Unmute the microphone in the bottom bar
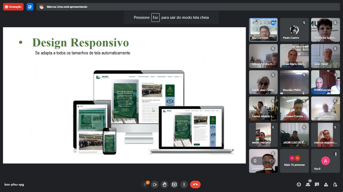Image resolution: width=343 pixels, height=192 pixels. tap(145, 185)
